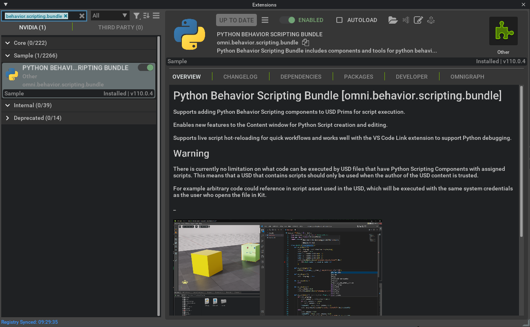Switch to the CHANGELOG tab

tap(240, 77)
